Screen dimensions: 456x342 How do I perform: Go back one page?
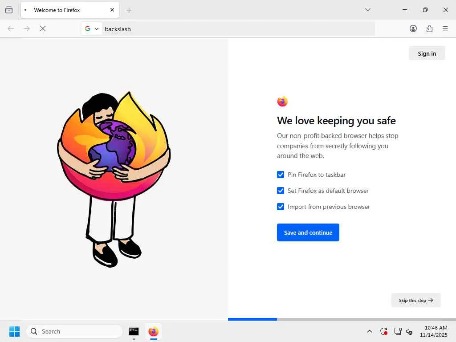11,28
